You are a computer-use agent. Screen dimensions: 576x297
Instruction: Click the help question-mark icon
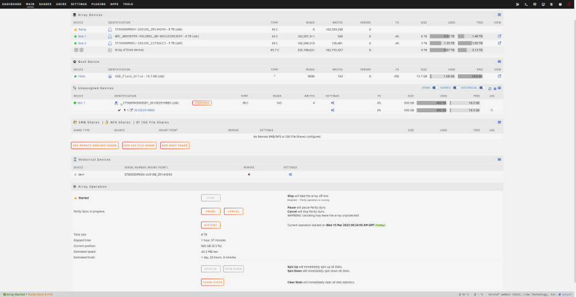pyautogui.click(x=560, y=5)
